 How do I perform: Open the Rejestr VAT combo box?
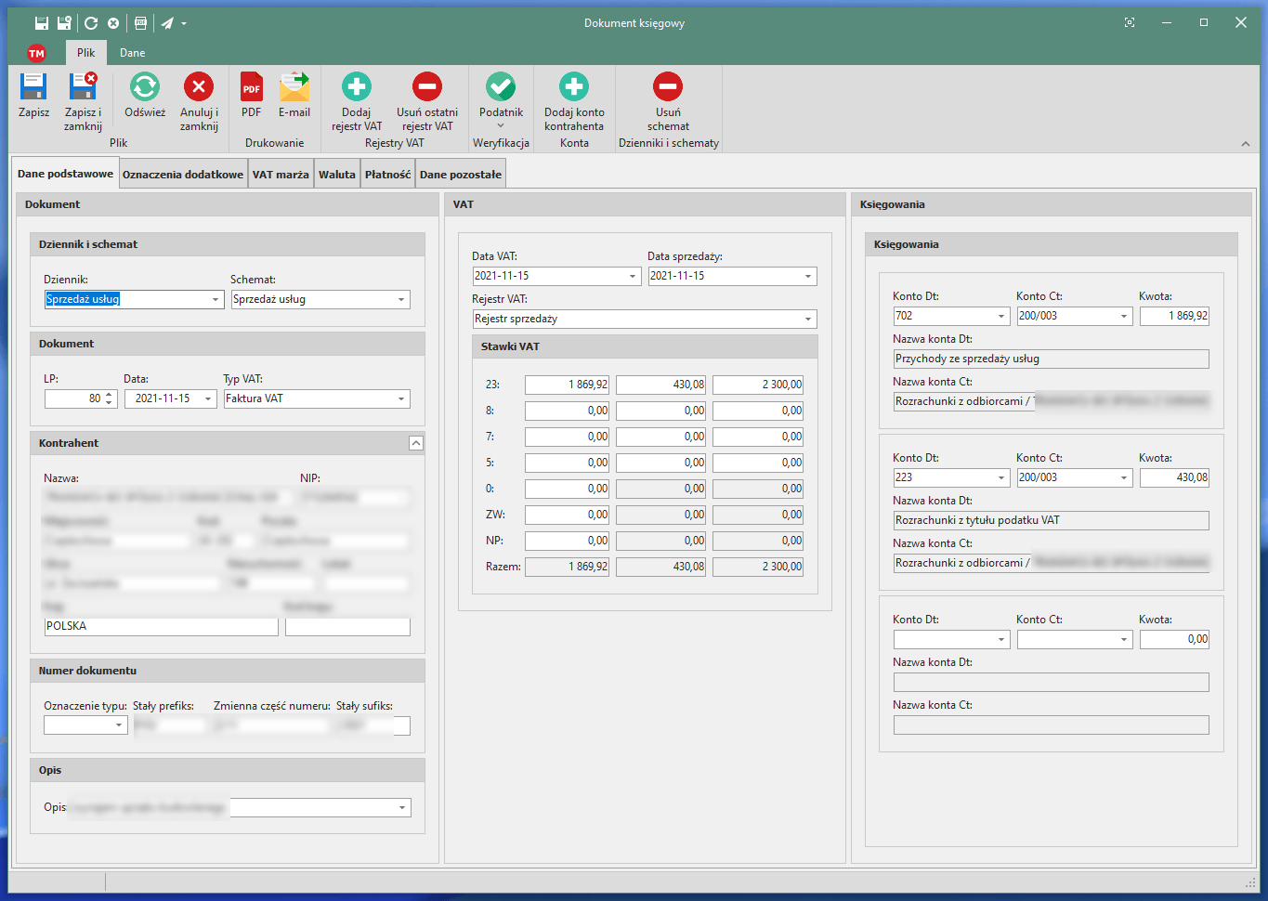[807, 320]
